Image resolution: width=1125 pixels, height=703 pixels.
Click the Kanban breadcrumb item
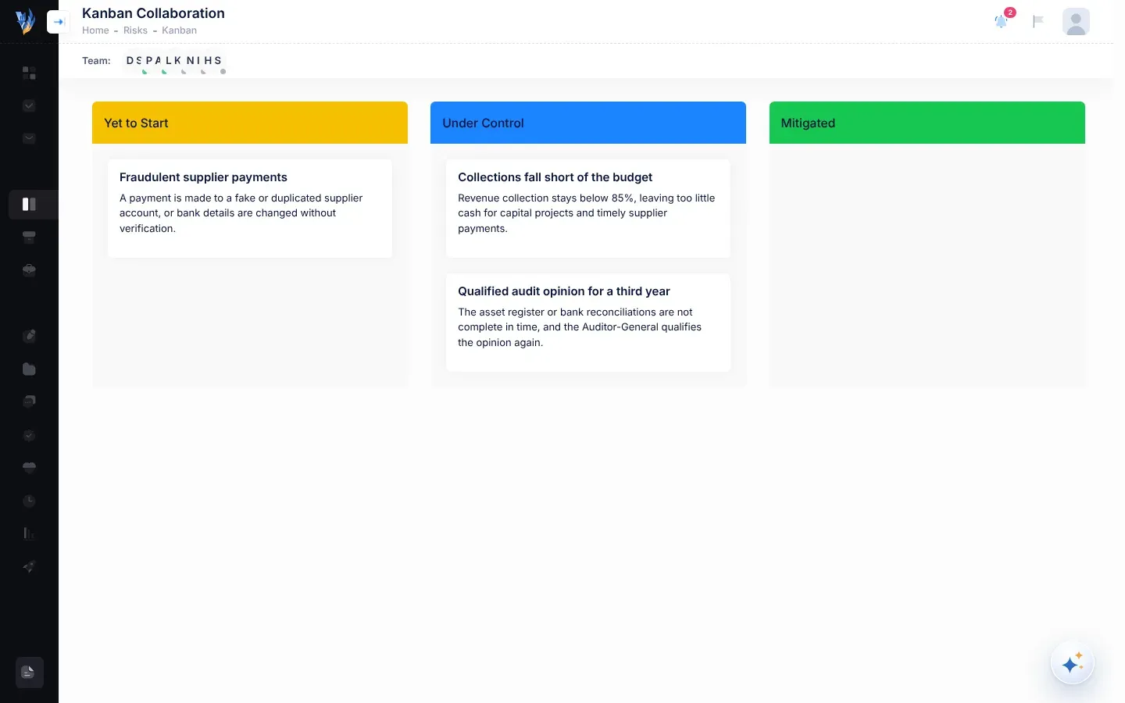(179, 30)
